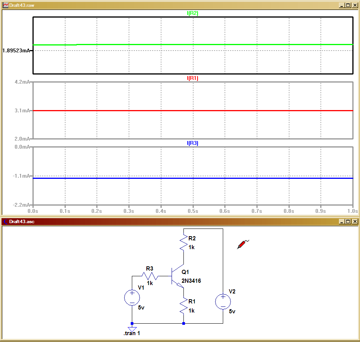Click the R2 1k value label
Viewport: 360px width, 342px height.
coord(191,247)
